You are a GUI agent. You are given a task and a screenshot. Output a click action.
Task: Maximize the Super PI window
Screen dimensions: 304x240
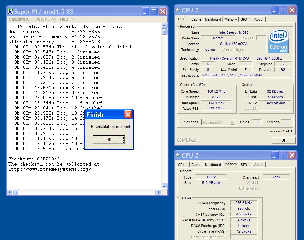pos(154,11)
